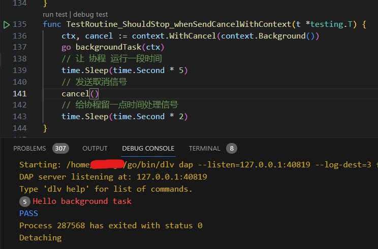The width and height of the screenshot is (378, 249).
Task: Switch to the OUTPUT tab
Action: point(95,149)
